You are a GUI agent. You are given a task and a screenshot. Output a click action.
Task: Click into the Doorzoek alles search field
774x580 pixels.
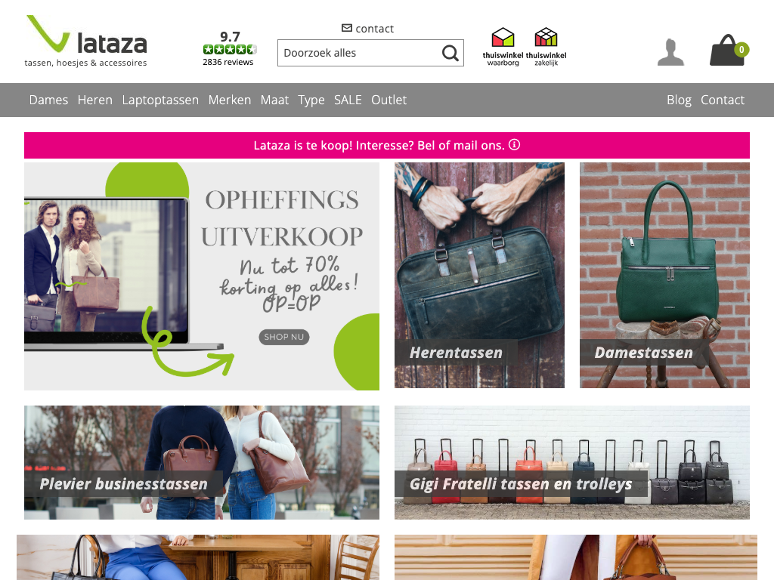(359, 53)
